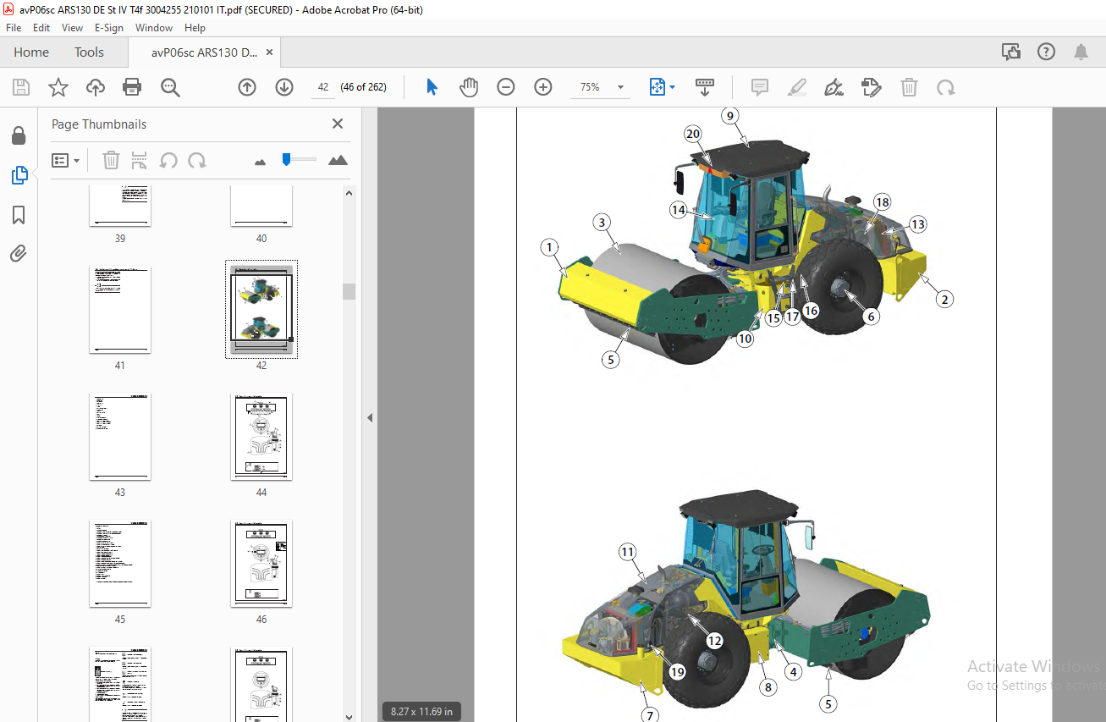Collapse the navigation pane arrow
This screenshot has width=1106, height=722.
click(370, 417)
